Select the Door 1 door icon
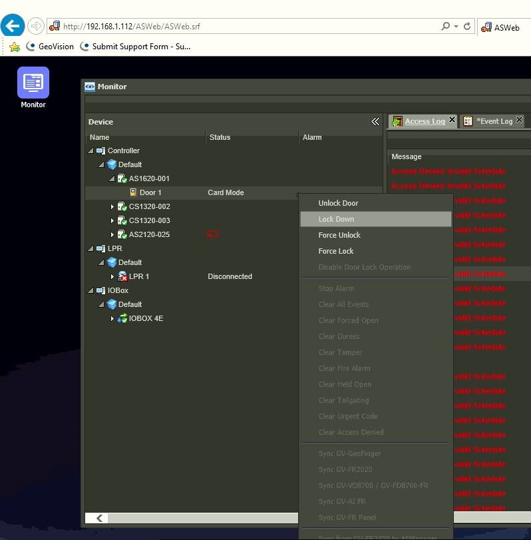531x540 pixels. (133, 192)
